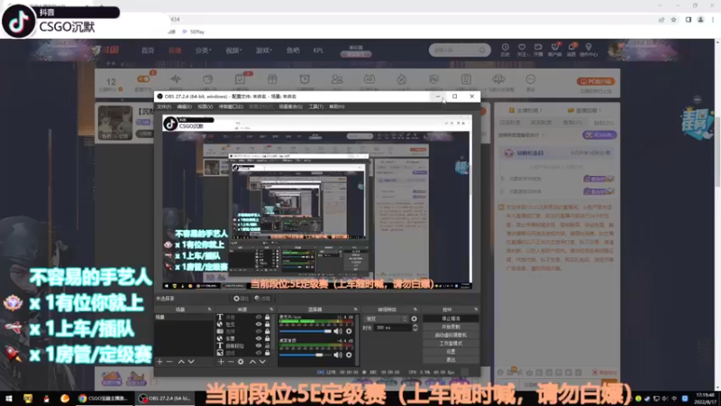Viewport: 721px width, 406px height.
Task: Open OBS 编辑(E) menu
Action: [x=185, y=106]
